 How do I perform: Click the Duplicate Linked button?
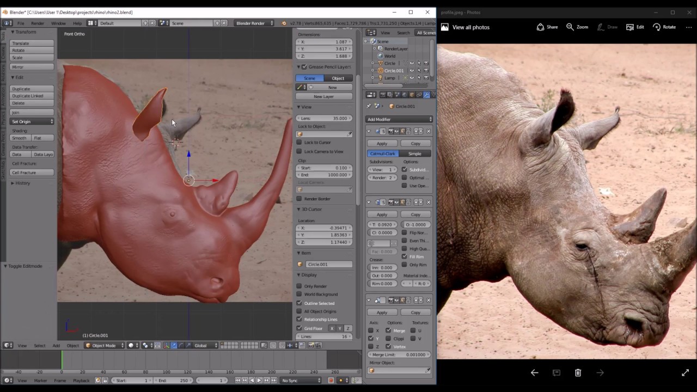pyautogui.click(x=32, y=96)
